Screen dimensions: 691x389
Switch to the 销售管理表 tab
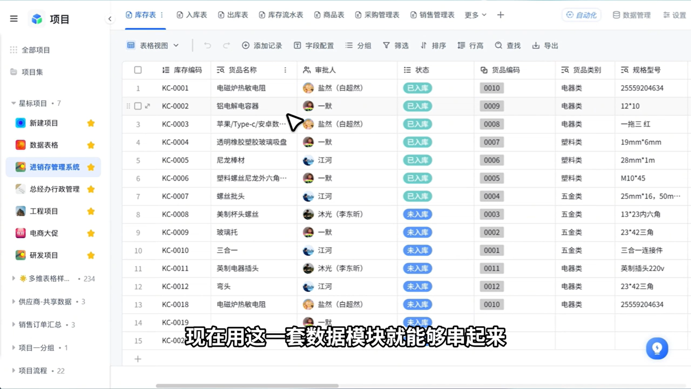(432, 15)
